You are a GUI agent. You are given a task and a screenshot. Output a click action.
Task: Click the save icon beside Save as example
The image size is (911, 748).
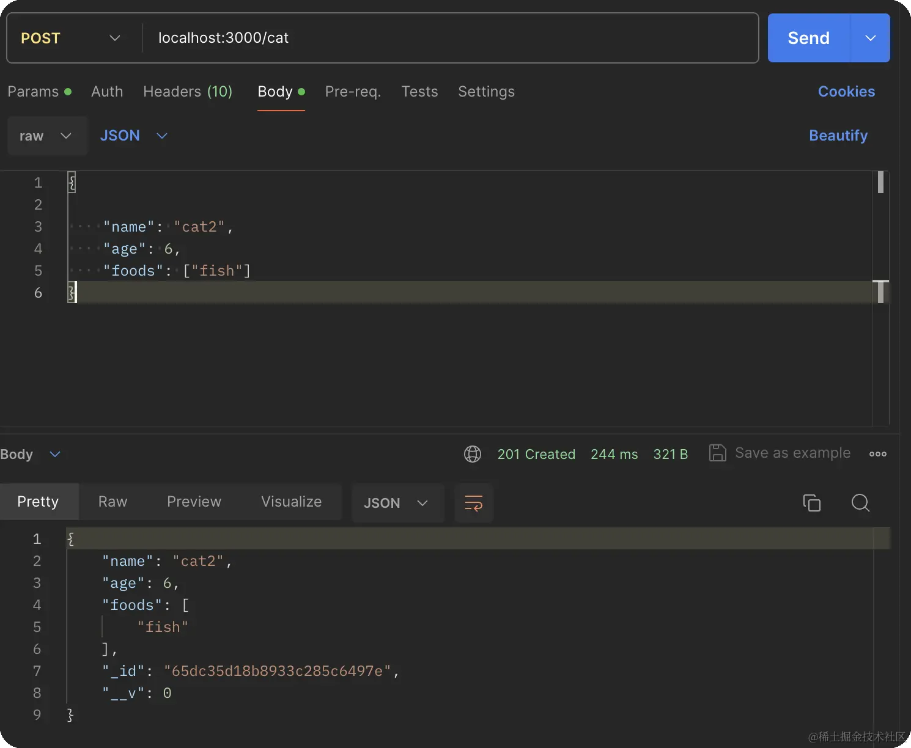click(717, 453)
